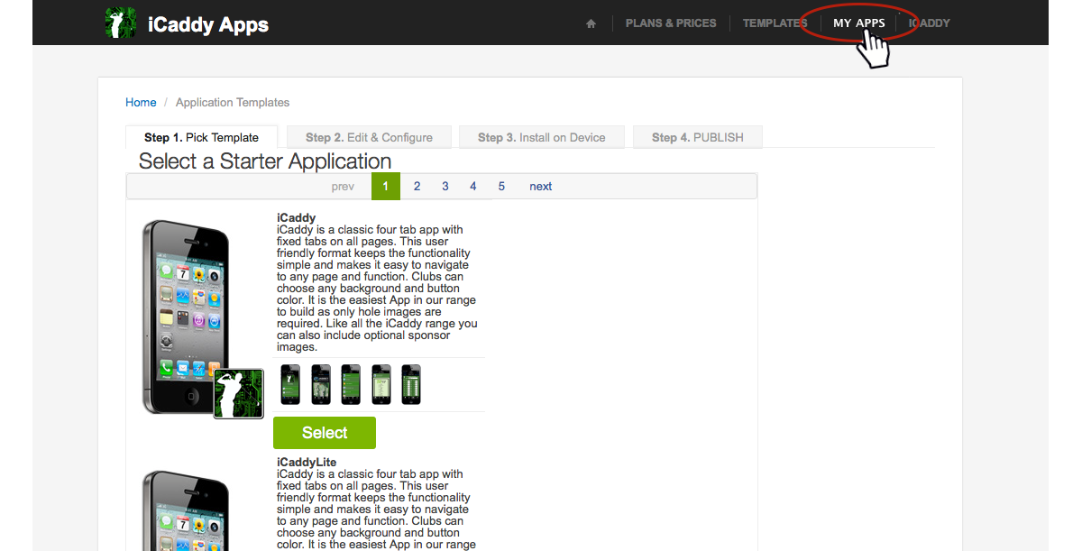Image resolution: width=1082 pixels, height=551 pixels.
Task: Select the Step 3. Install on Device tab
Action: point(541,137)
